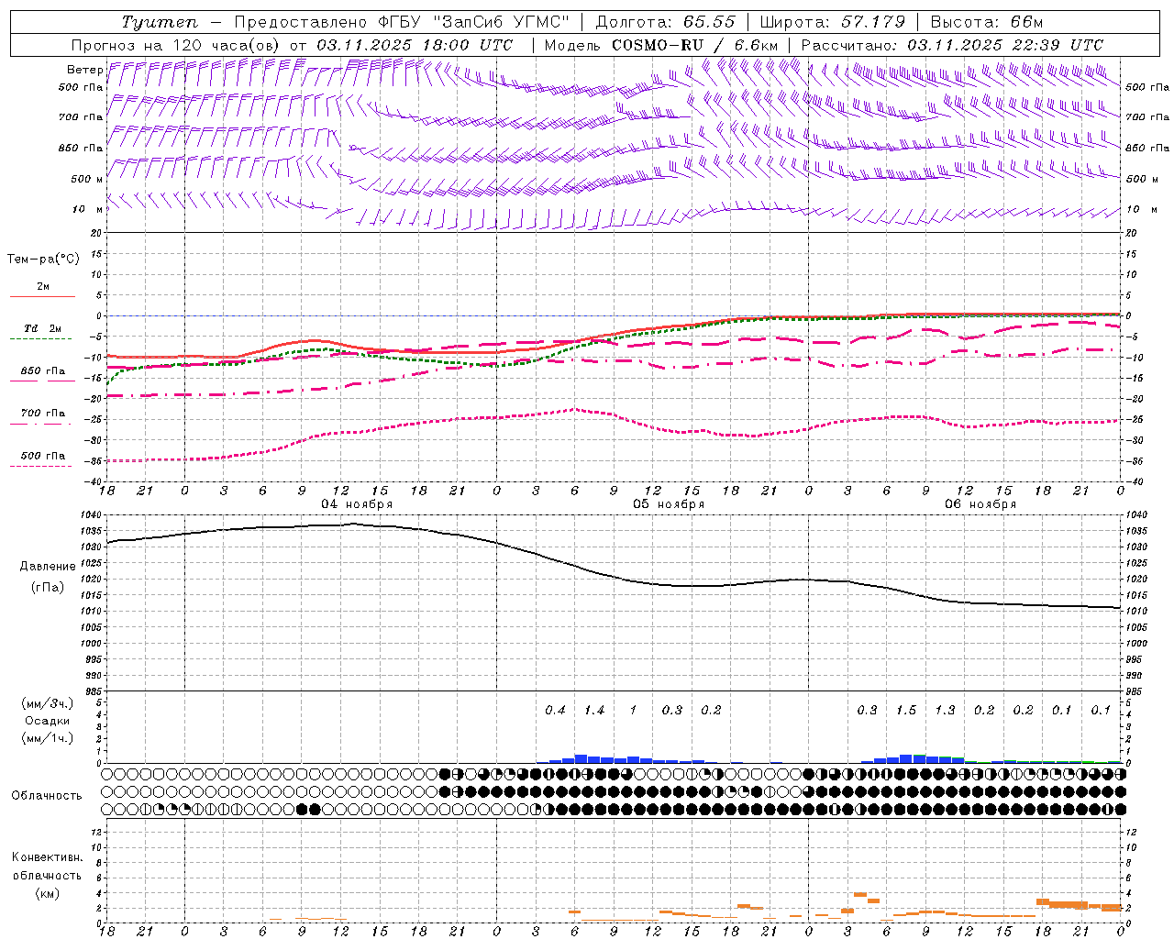Click the 3-hour precipitation value 1.4

click(594, 711)
